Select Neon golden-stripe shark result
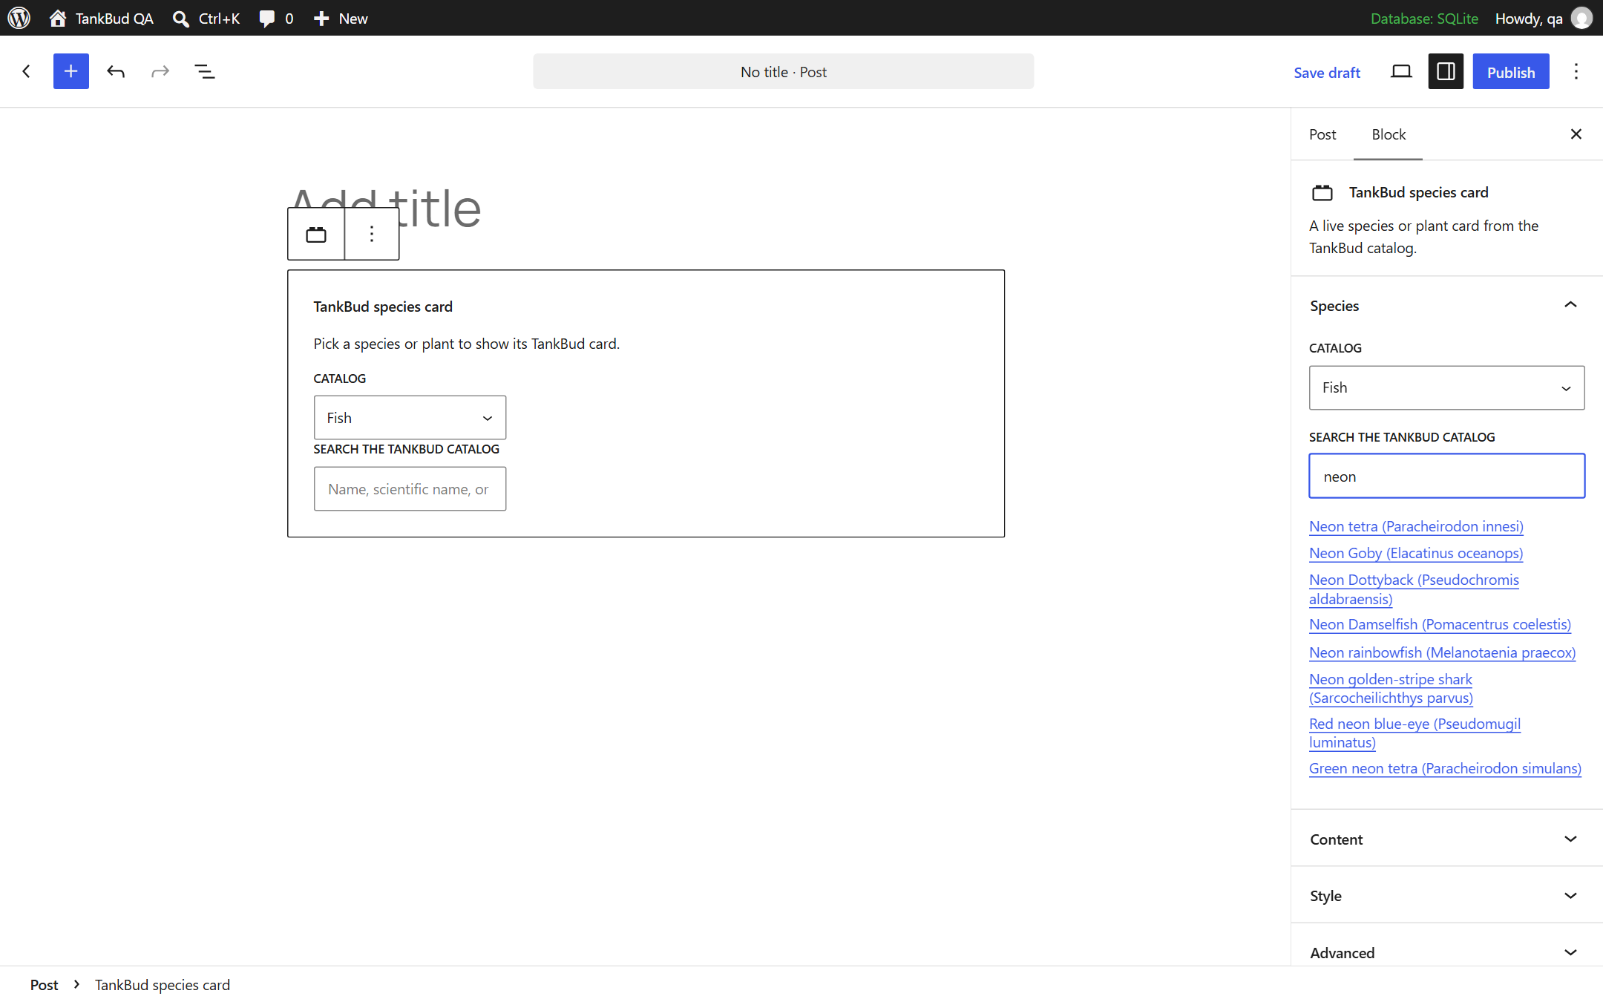 coord(1391,688)
